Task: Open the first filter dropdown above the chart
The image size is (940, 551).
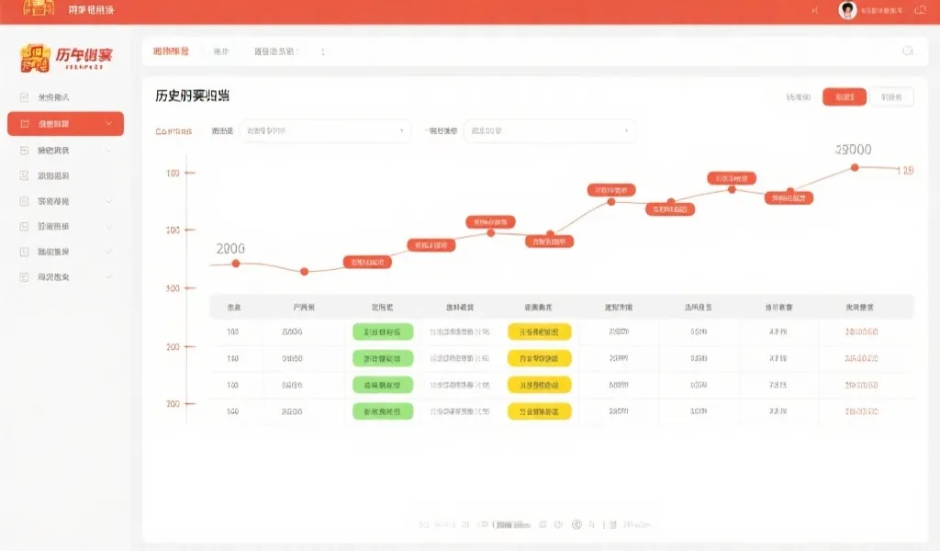Action: click(x=326, y=131)
